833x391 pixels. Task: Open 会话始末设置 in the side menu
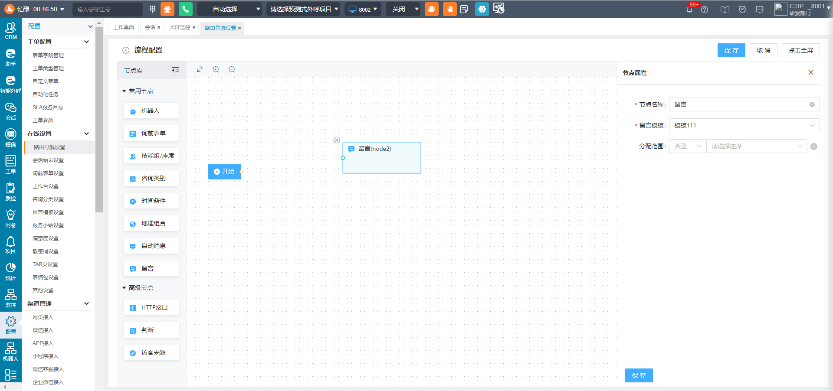tap(48, 160)
